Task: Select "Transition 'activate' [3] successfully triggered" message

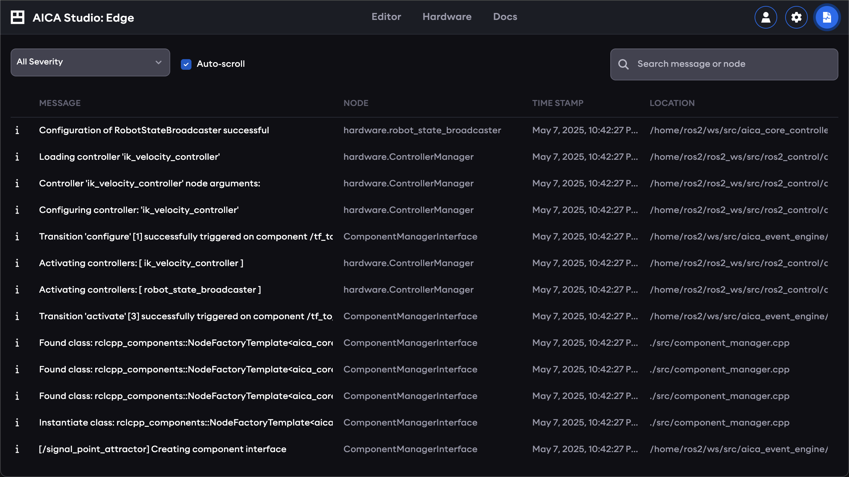Action: pyautogui.click(x=186, y=316)
